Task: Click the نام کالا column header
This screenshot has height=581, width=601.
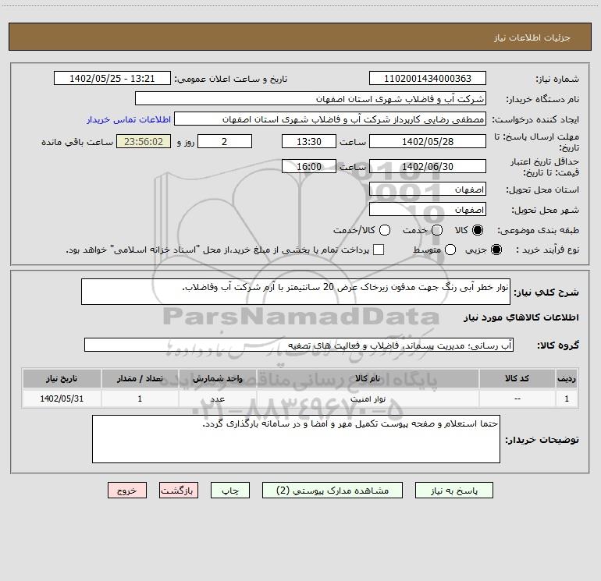Action: click(x=368, y=378)
